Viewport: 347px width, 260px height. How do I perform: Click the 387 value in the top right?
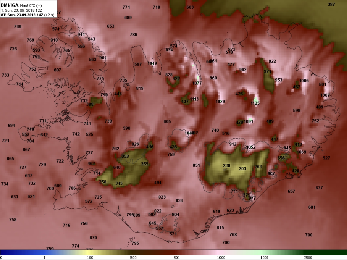coord(331,5)
